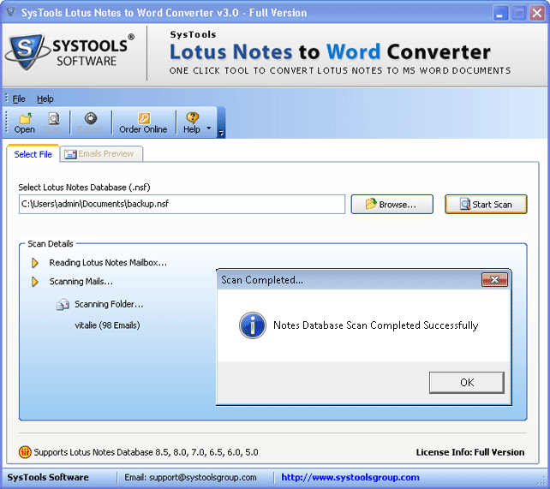Click OK in Scan Completed dialog
The width and height of the screenshot is (550, 489).
tap(467, 383)
